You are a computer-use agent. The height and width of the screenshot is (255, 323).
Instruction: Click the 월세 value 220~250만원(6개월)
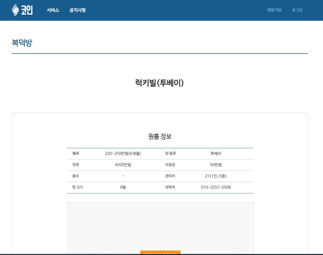click(x=122, y=153)
